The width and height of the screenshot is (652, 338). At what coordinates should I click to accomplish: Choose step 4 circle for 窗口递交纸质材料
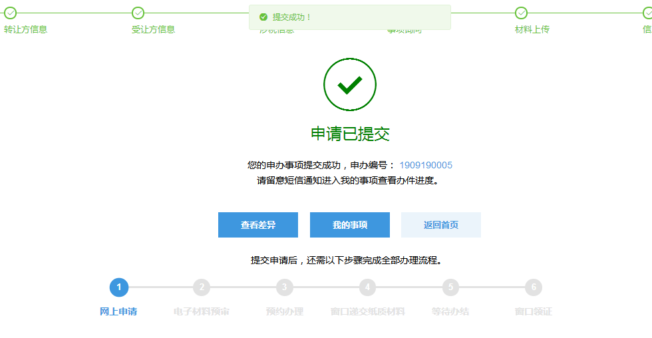tap(368, 287)
